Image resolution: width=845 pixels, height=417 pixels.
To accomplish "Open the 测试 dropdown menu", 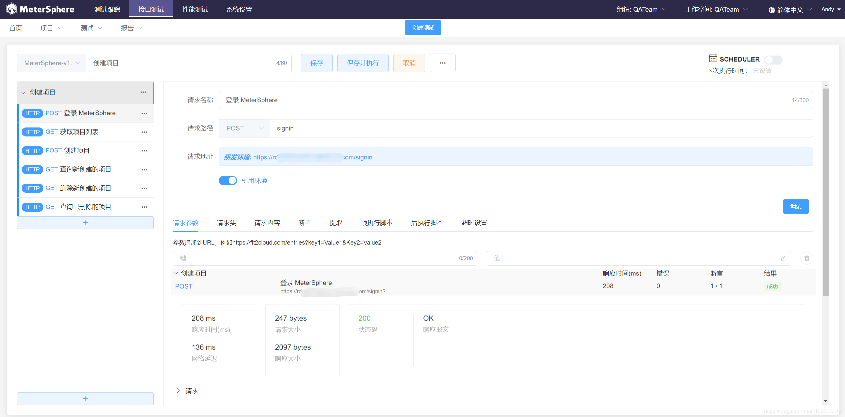I will pyautogui.click(x=91, y=28).
